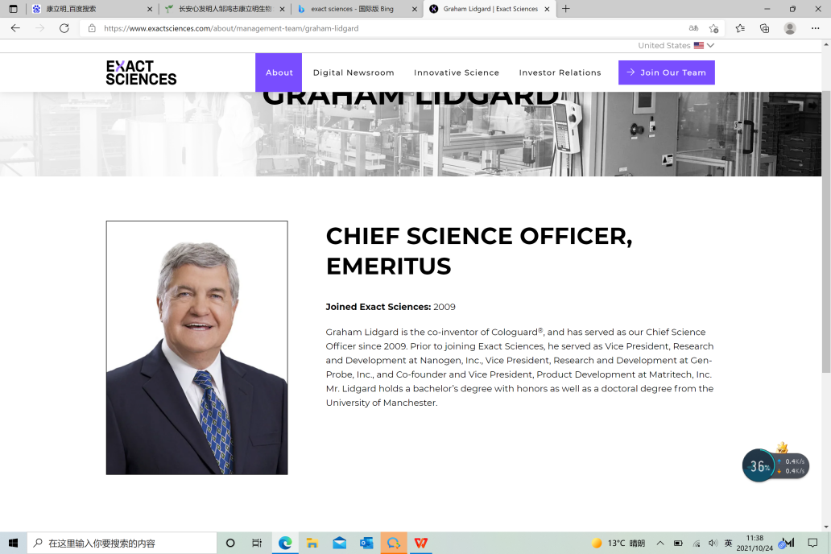Open the orange chat app on taskbar
The width and height of the screenshot is (831, 554).
point(394,543)
